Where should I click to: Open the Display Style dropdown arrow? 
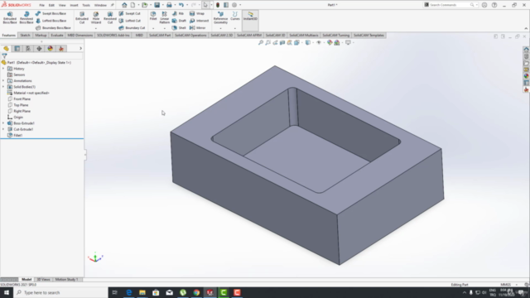pos(312,43)
